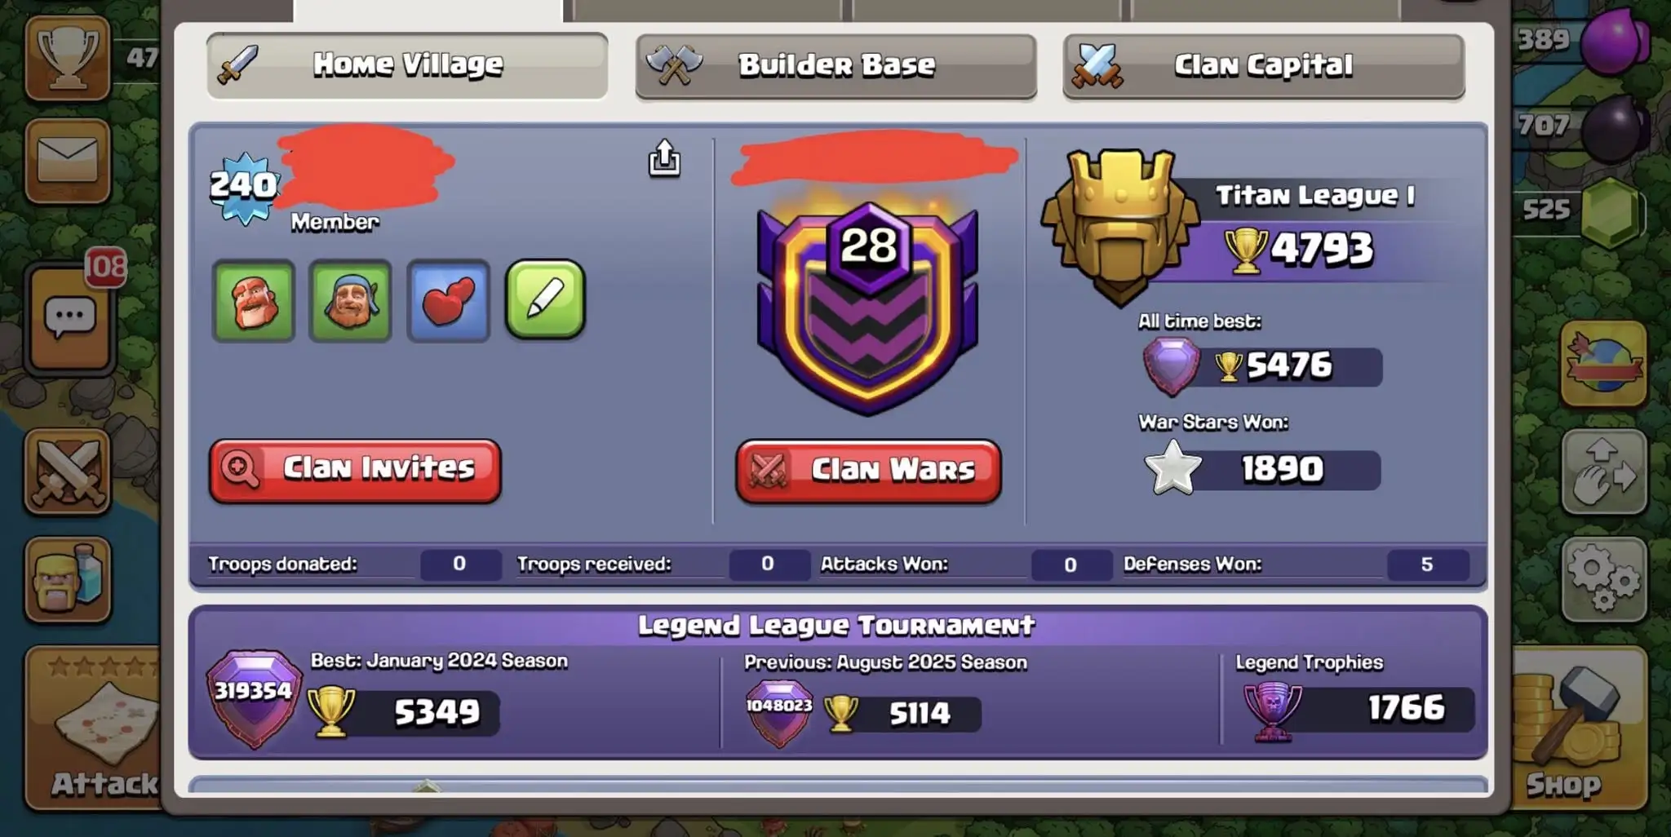Click the Clan Wars button
This screenshot has height=837, width=1671.
[868, 472]
